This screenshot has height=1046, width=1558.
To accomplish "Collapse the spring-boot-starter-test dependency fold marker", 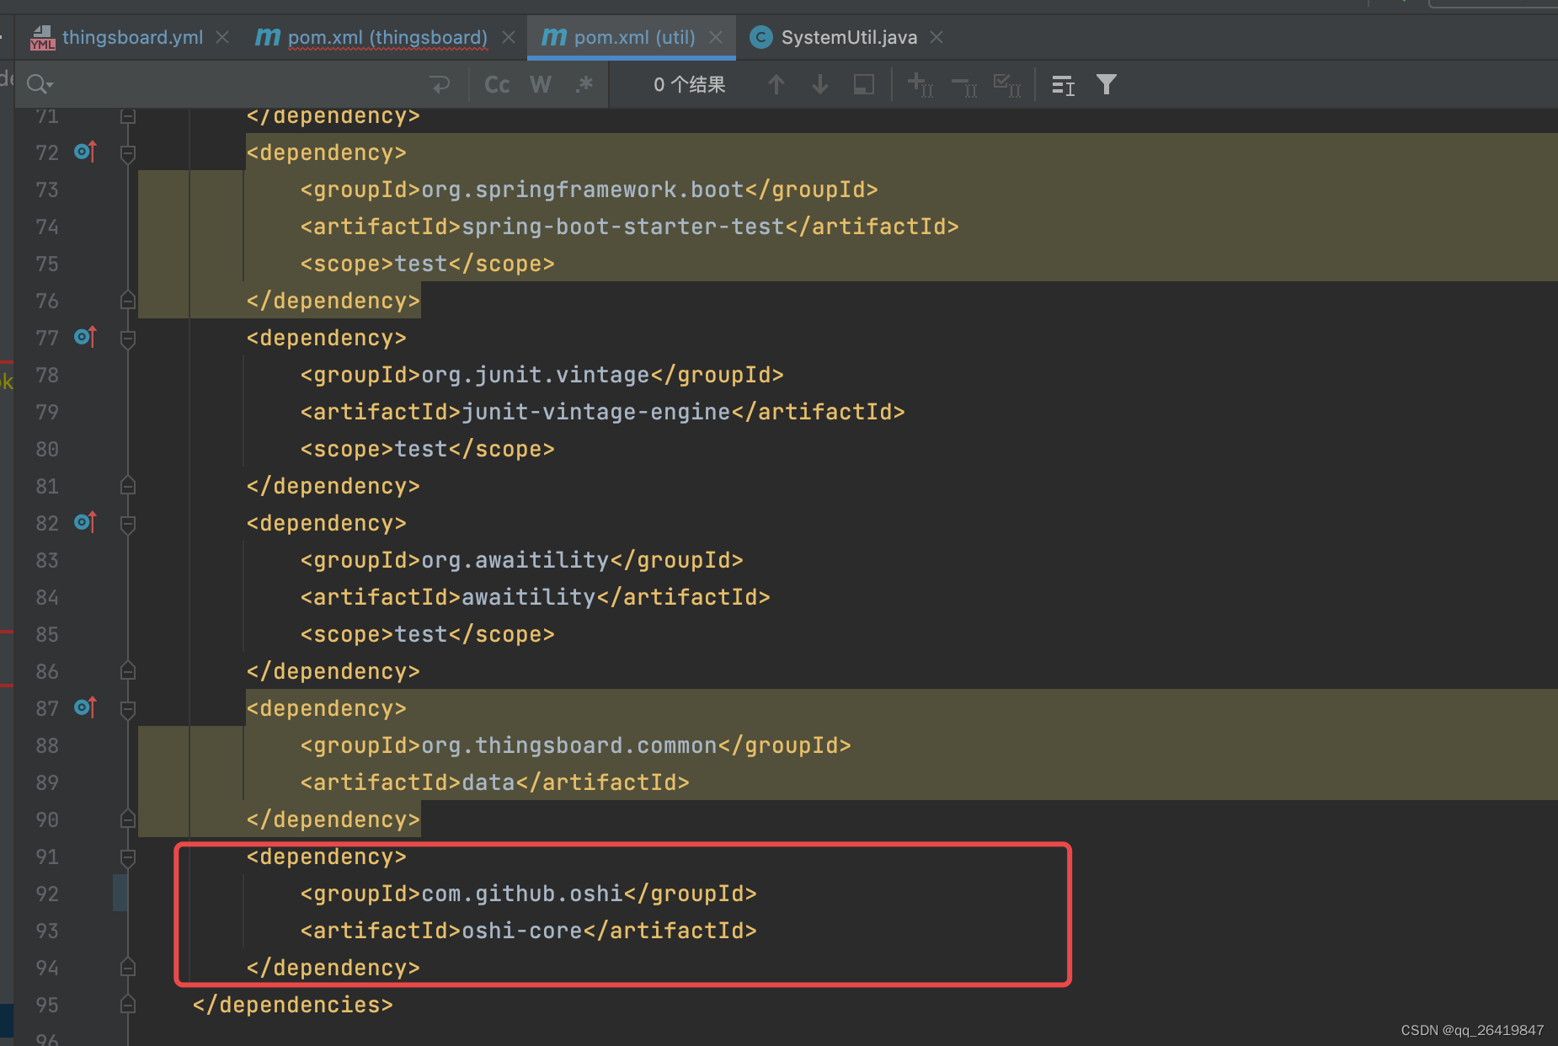I will click(128, 152).
